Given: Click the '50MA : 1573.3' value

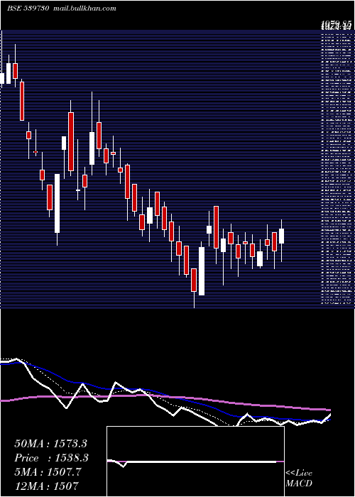Looking at the screenshot, I should pos(50,444).
